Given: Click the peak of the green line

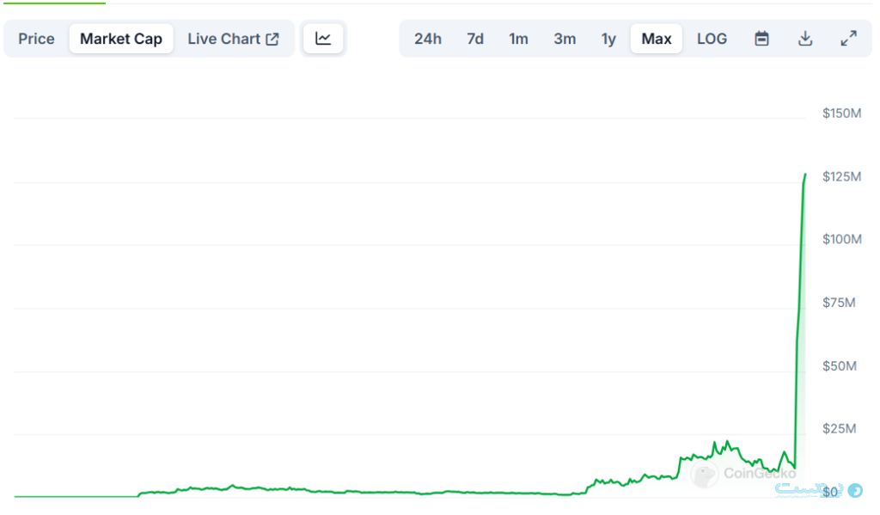Looking at the screenshot, I should [x=805, y=175].
